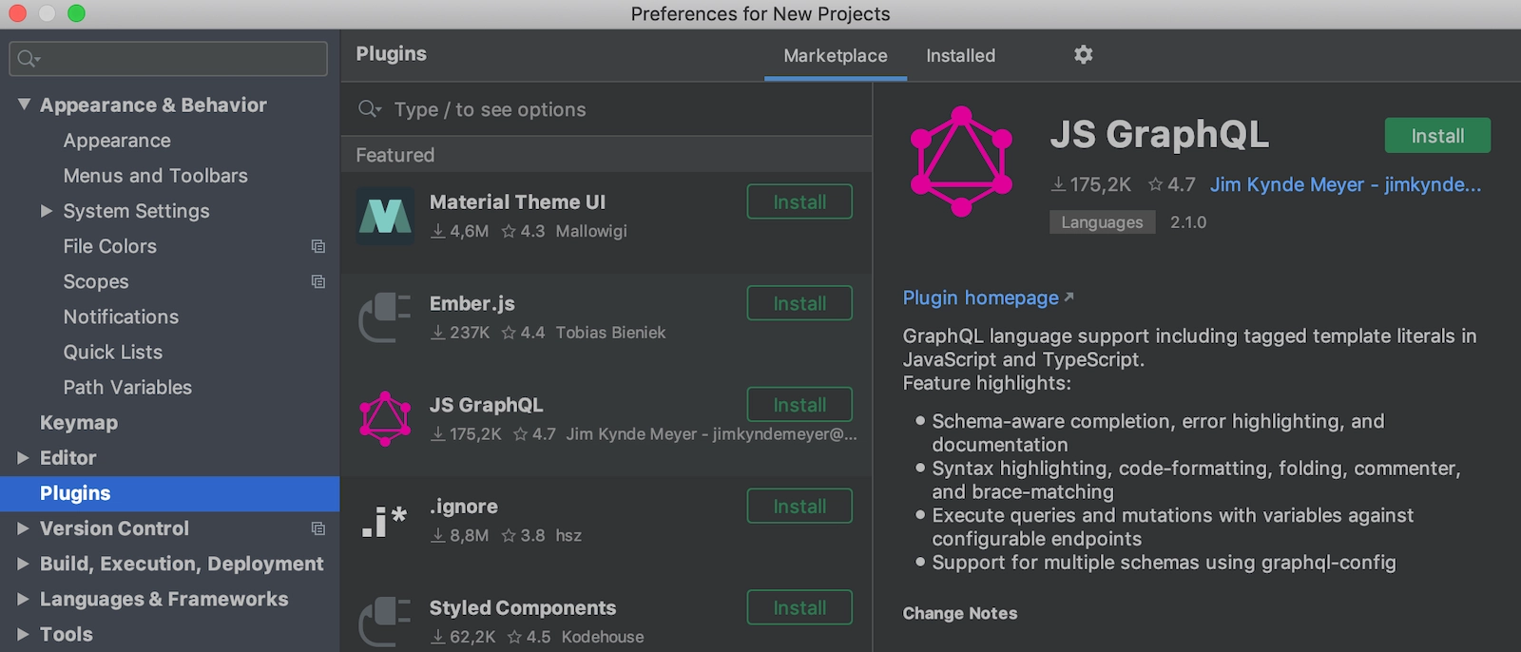Select Path Variables settings
This screenshot has height=652, width=1521.
coord(127,388)
